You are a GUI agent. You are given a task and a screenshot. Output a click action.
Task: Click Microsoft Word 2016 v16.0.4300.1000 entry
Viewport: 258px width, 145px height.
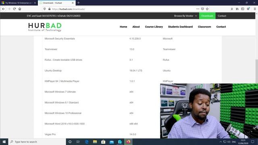(x=64, y=124)
